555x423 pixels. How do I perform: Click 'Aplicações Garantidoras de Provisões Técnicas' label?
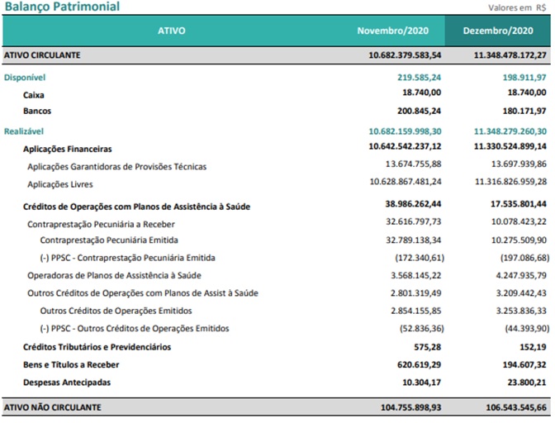(x=116, y=167)
